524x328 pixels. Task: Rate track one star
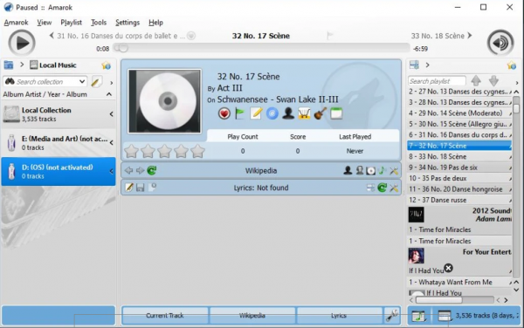[131, 151]
